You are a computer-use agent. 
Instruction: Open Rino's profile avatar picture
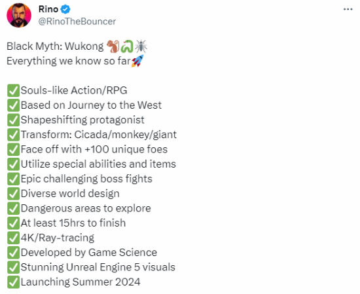point(19,16)
